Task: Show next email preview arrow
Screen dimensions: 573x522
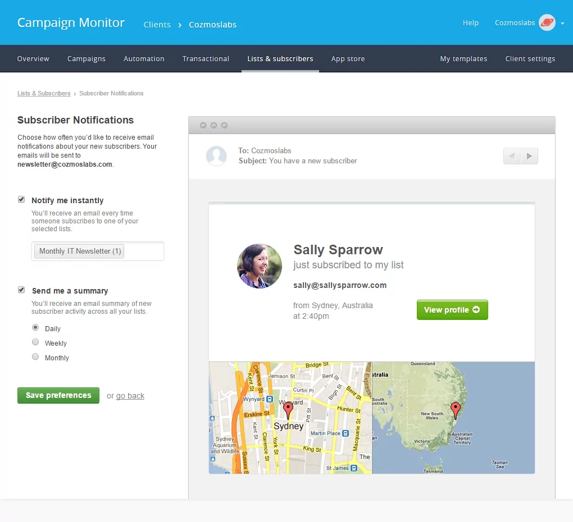Action: click(529, 156)
